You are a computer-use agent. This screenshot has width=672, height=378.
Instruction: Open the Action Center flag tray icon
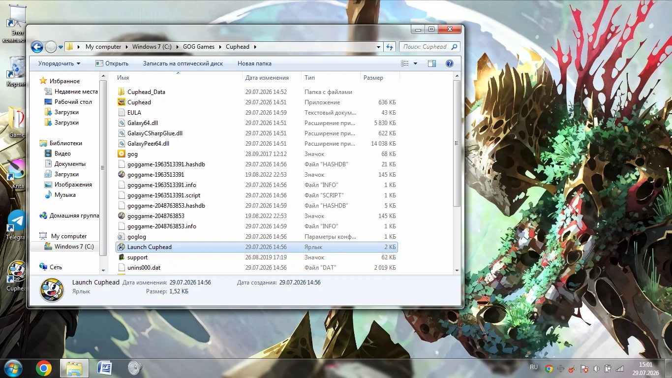tap(584, 368)
